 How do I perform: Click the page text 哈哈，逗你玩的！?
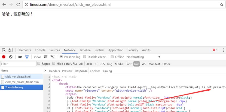[x=17, y=14]
